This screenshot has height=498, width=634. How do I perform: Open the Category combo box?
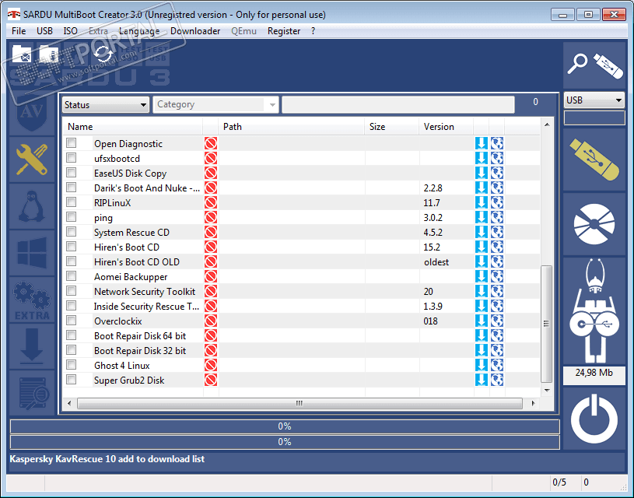[x=216, y=105]
